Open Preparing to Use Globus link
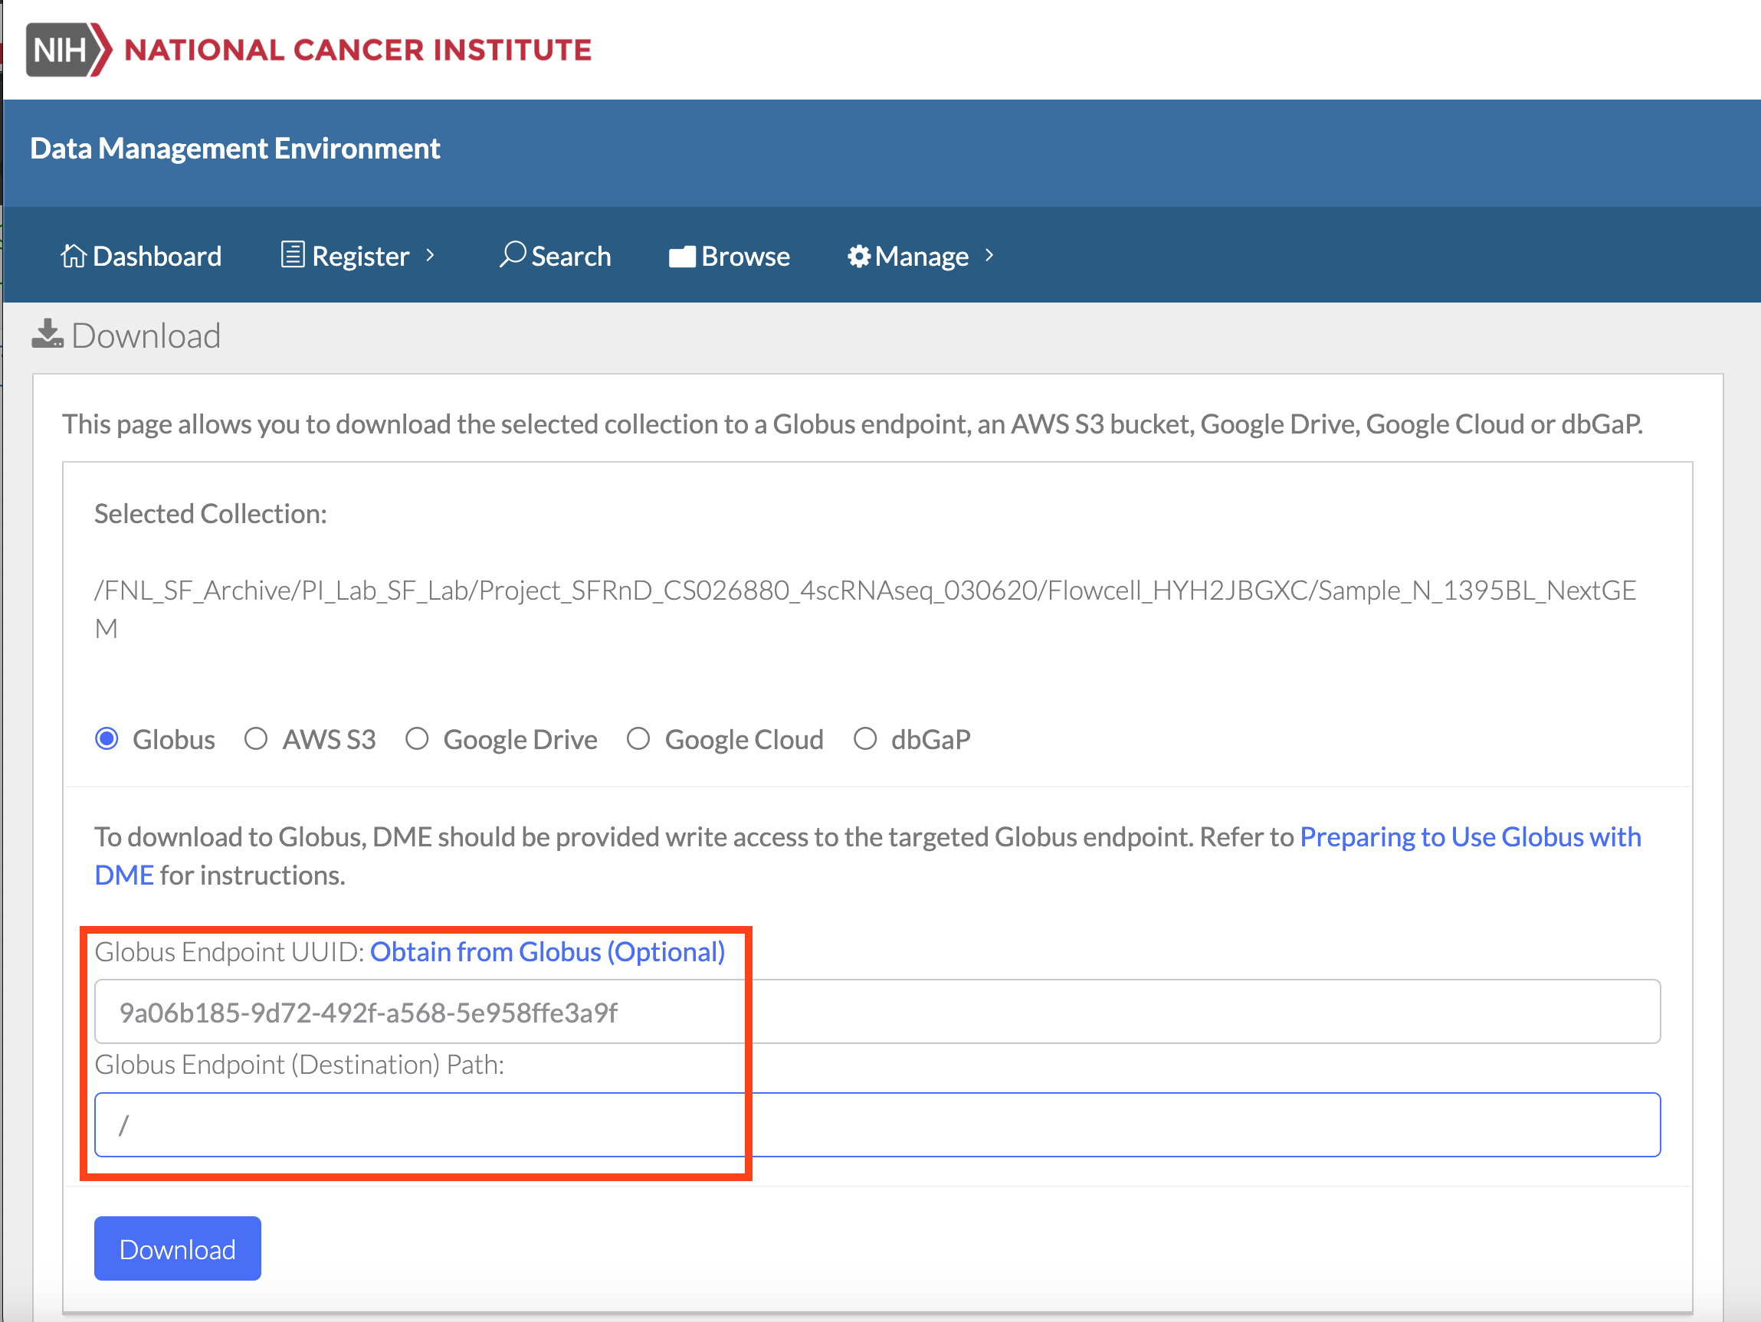 click(x=1470, y=837)
